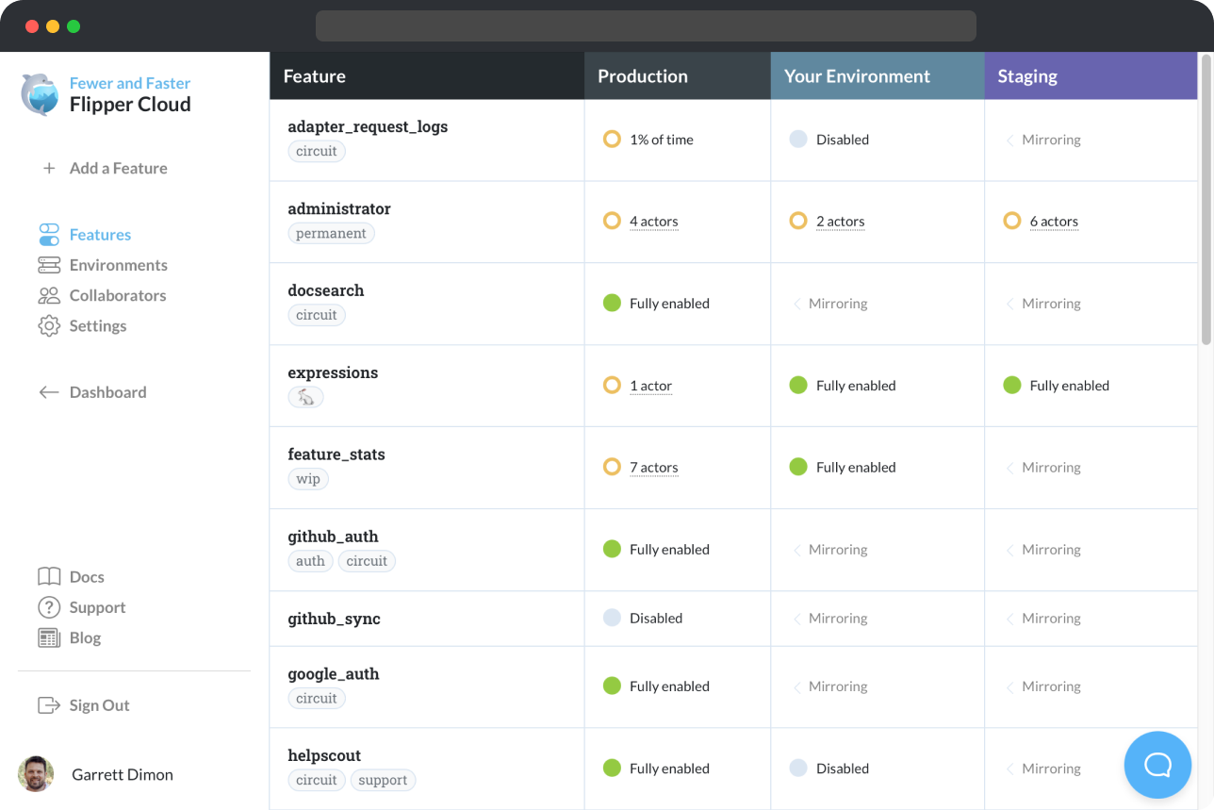Screen dimensions: 1214x810
Task: Toggle docsearch Production fully enabled status
Action: click(612, 304)
